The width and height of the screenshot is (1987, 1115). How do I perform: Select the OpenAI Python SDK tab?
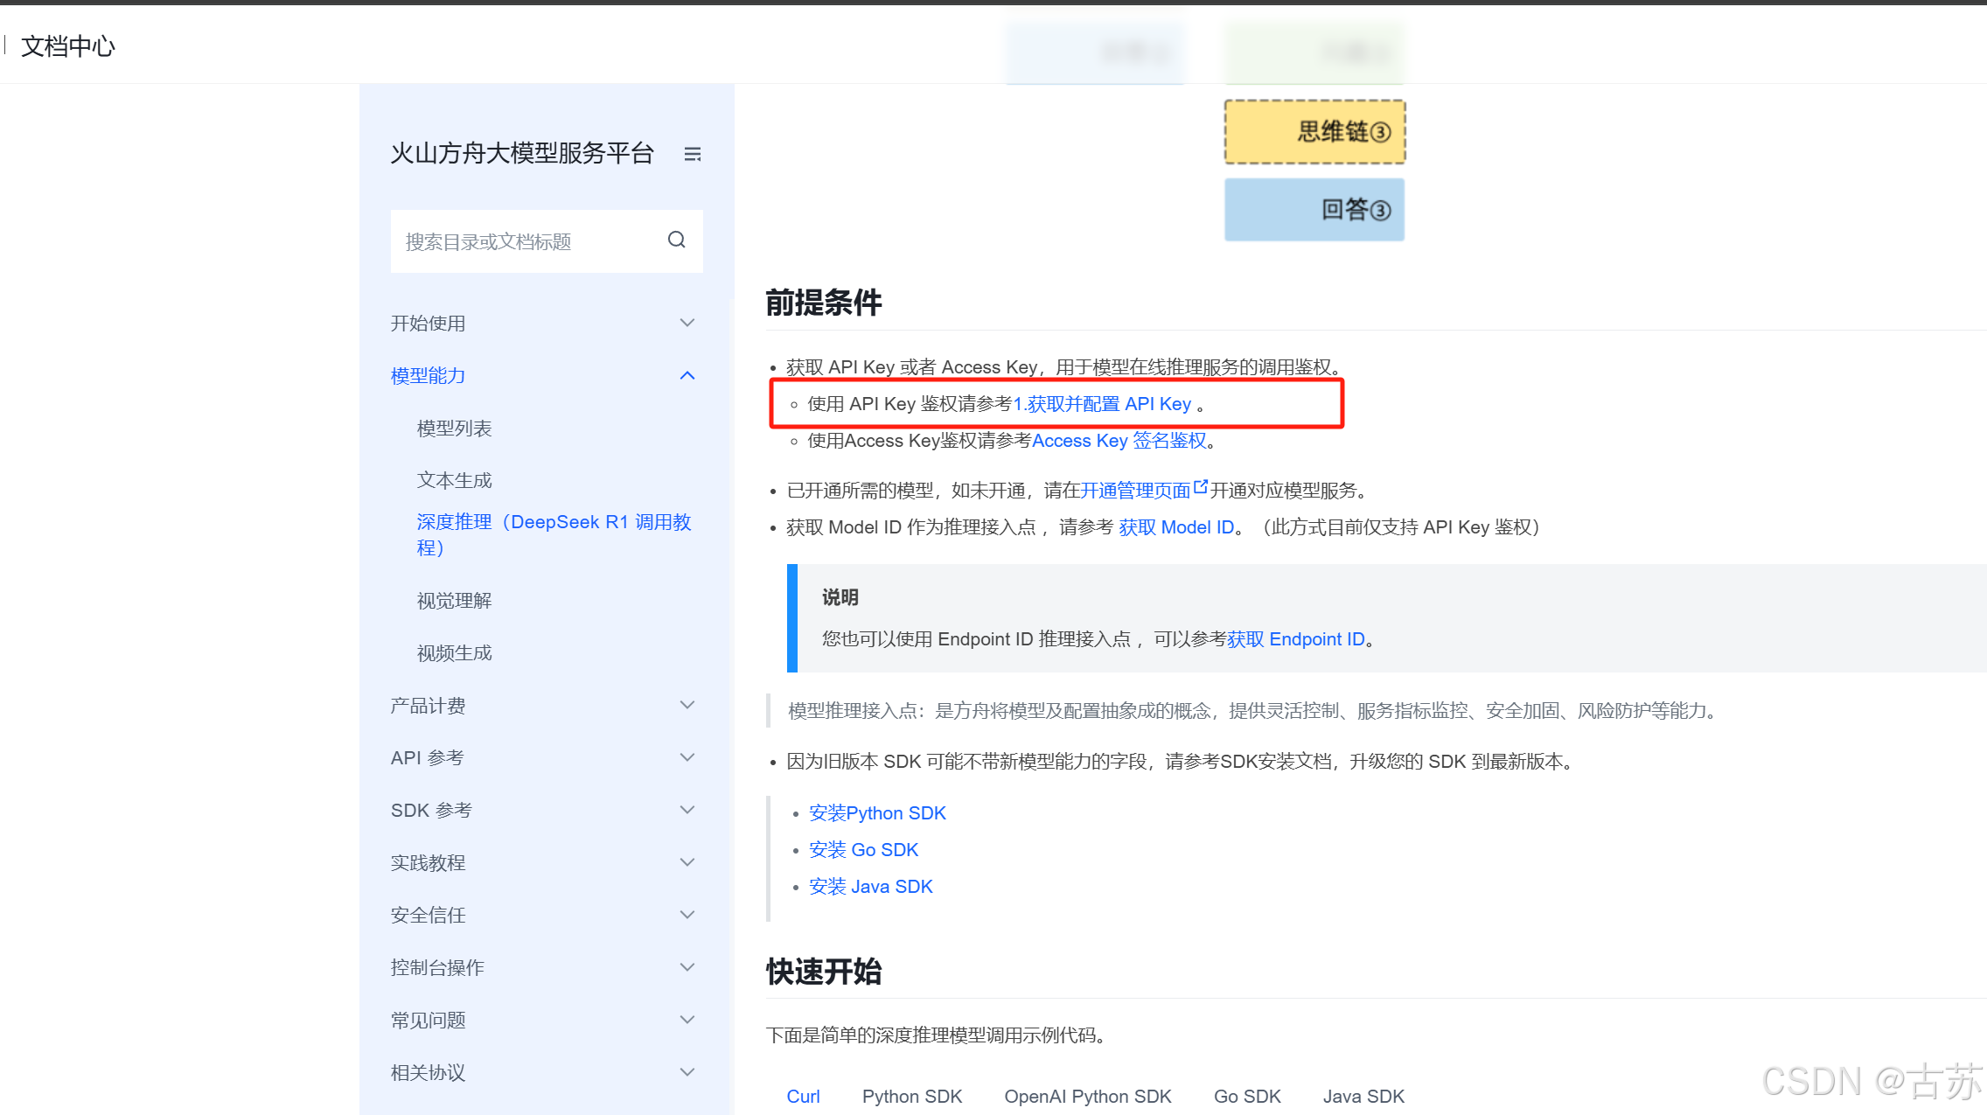1087,1096
